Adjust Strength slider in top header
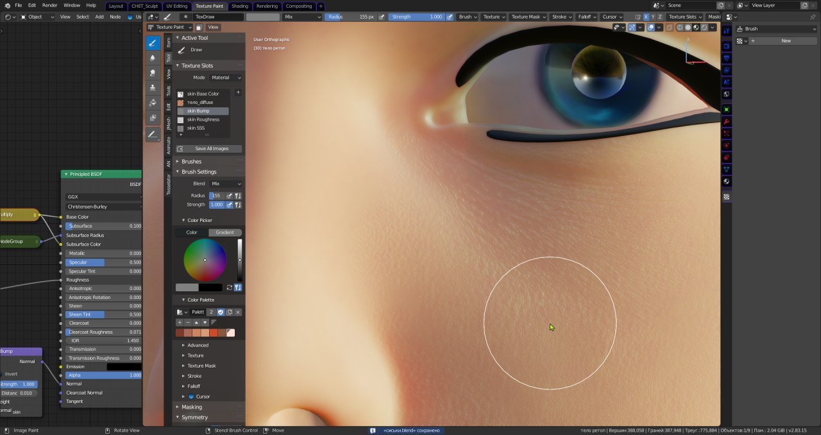 tap(416, 17)
